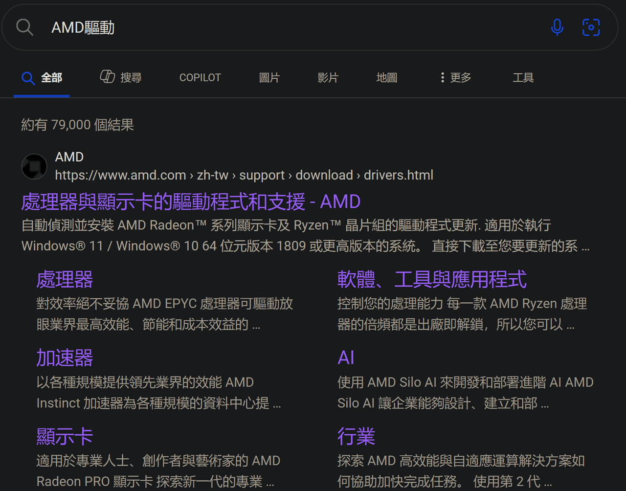Open the 軟體、工具與應用程式 sitelink
Viewport: 626px width, 491px height.
tap(432, 280)
